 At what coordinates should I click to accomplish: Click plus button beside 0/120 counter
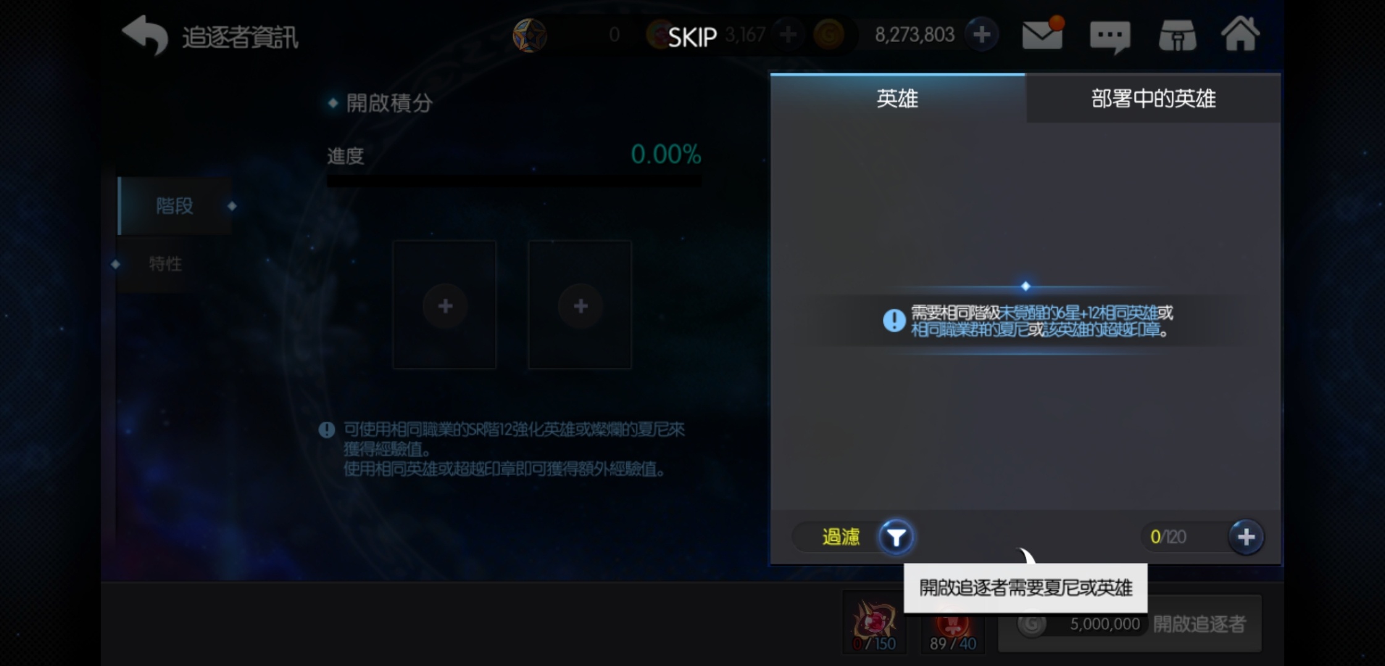point(1246,537)
